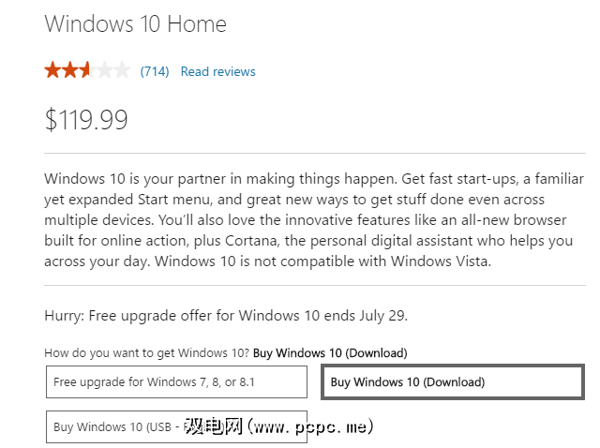Click the fifth gray rating star

(122, 70)
